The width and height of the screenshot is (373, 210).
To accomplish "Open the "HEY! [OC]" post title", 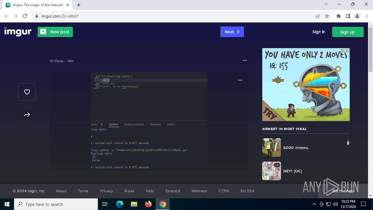I will tap(293, 171).
